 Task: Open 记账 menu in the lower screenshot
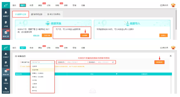click(x=49, y=48)
